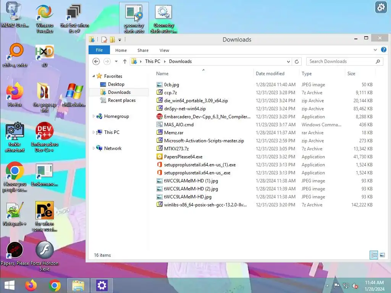This screenshot has height=293, width=391.
Task: Open Action Center flag tray icon
Action: click(x=336, y=286)
